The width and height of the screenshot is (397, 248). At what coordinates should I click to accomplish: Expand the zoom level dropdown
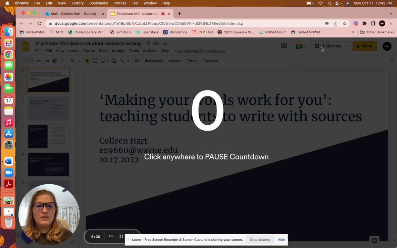[79, 61]
